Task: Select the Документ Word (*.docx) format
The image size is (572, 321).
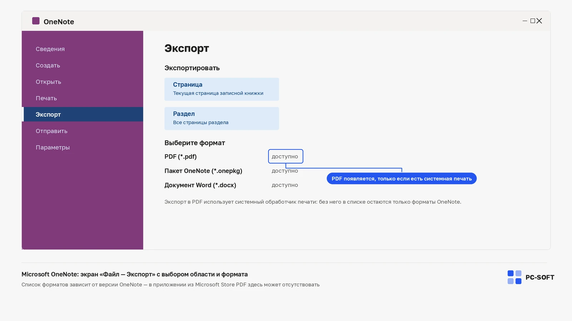Action: (200, 185)
